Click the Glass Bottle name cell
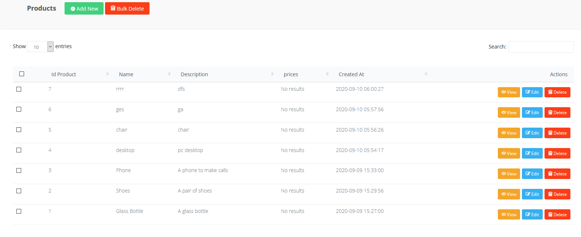 click(x=129, y=211)
